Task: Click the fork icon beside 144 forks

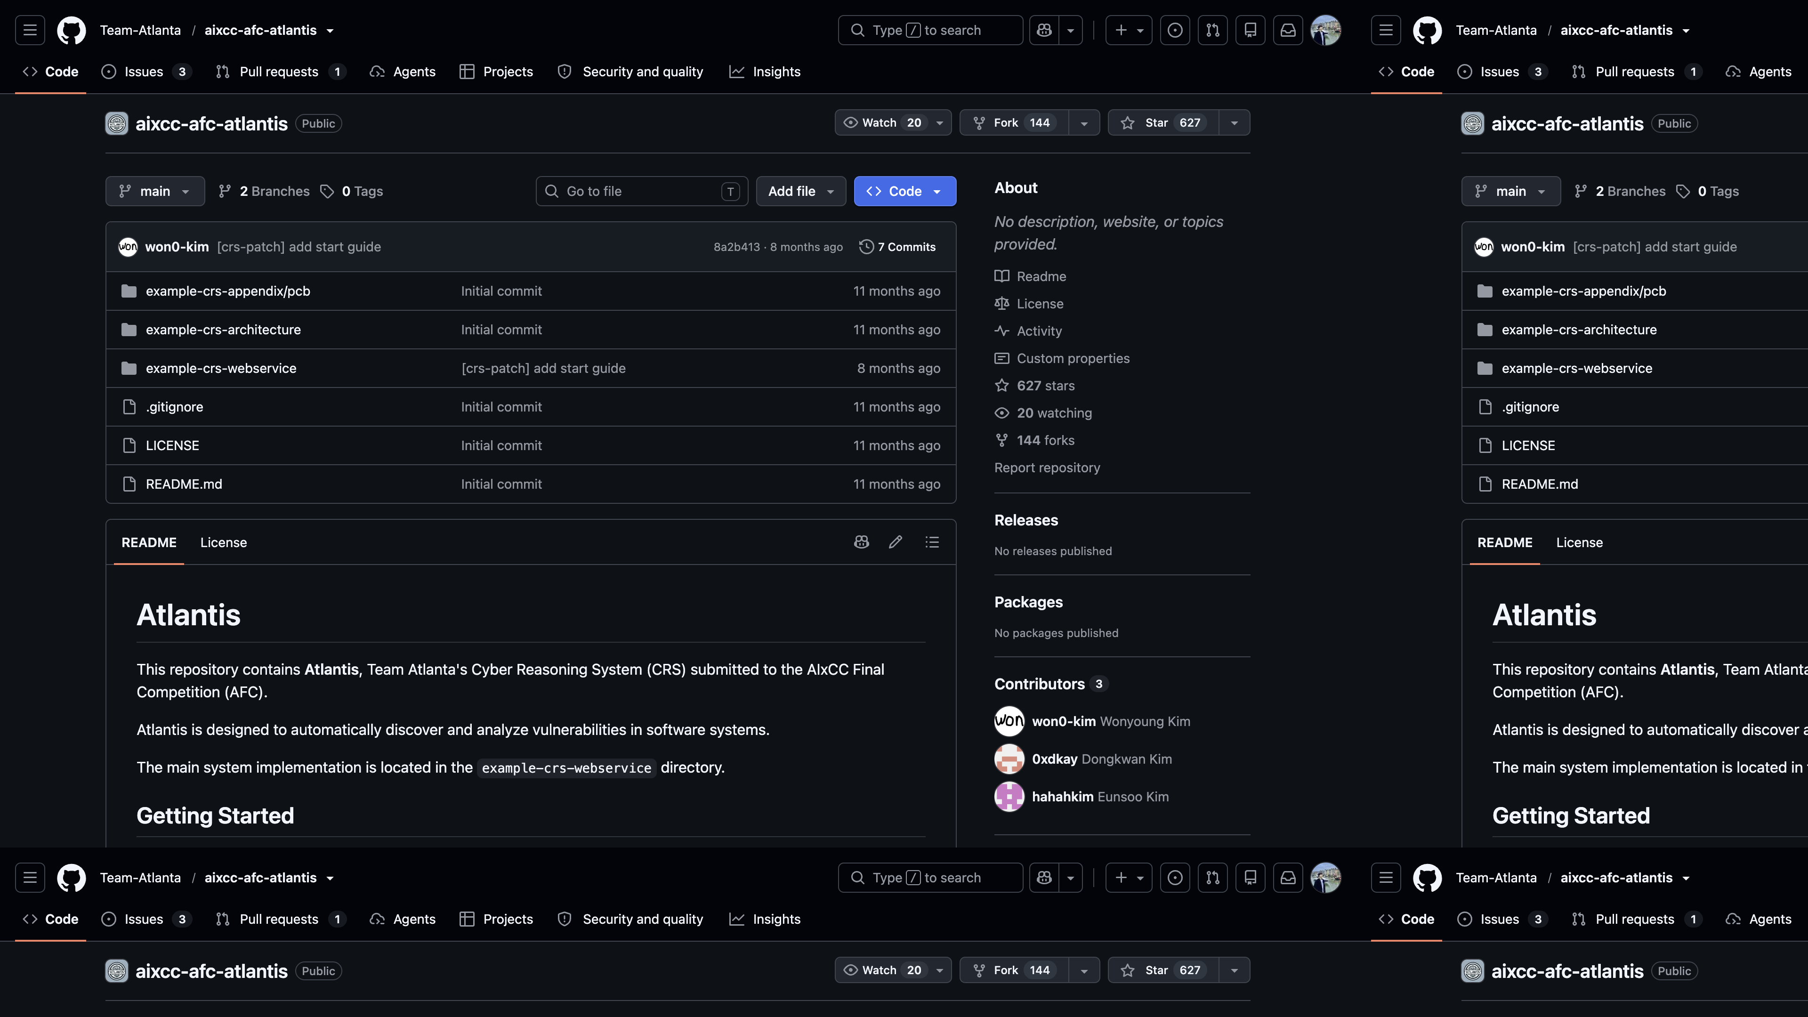Action: (x=1001, y=440)
